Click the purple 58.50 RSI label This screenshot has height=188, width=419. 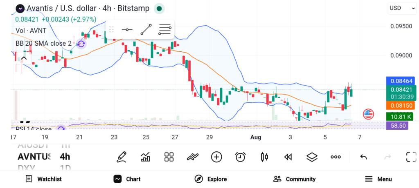pos(397,126)
